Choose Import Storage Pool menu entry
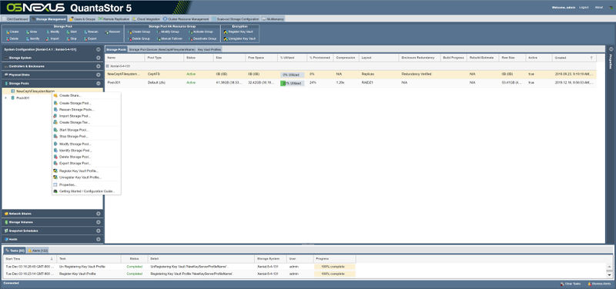This screenshot has width=616, height=289. click(x=86, y=116)
